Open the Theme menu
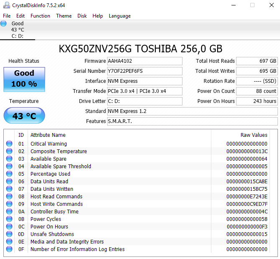280x259 pixels. (x=64, y=16)
